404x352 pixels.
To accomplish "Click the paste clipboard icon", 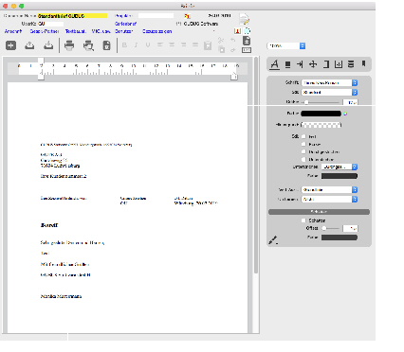I will [222, 49].
